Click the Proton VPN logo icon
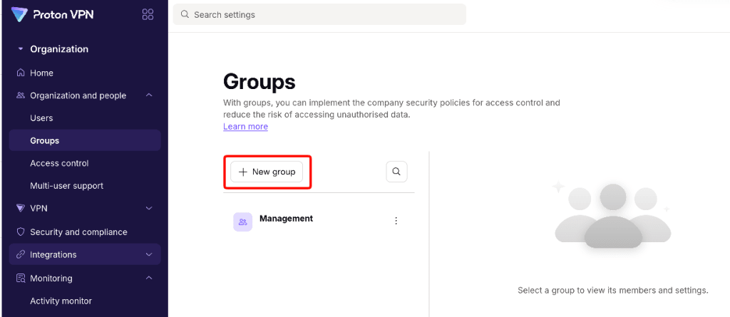730x317 pixels. point(20,14)
